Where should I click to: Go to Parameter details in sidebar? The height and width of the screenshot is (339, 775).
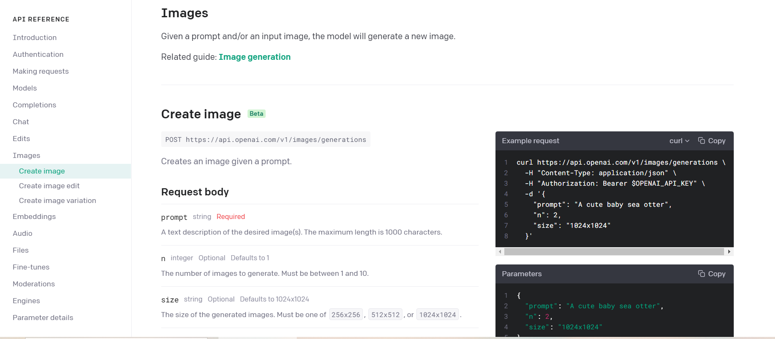43,318
